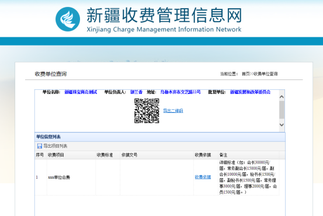Viewport: 323px width, 216px height.
Task: Click the 新疆发展和改革委员会 approving unit value
Action: pyautogui.click(x=250, y=92)
